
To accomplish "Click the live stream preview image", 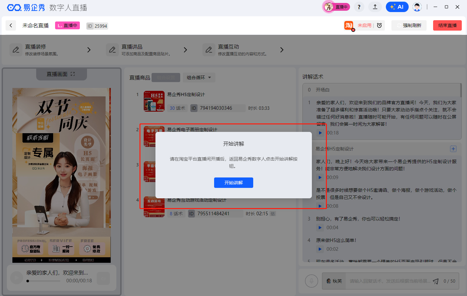I will 62,175.
